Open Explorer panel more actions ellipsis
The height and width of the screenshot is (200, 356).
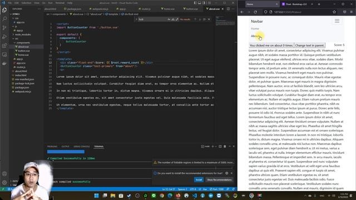[39, 9]
